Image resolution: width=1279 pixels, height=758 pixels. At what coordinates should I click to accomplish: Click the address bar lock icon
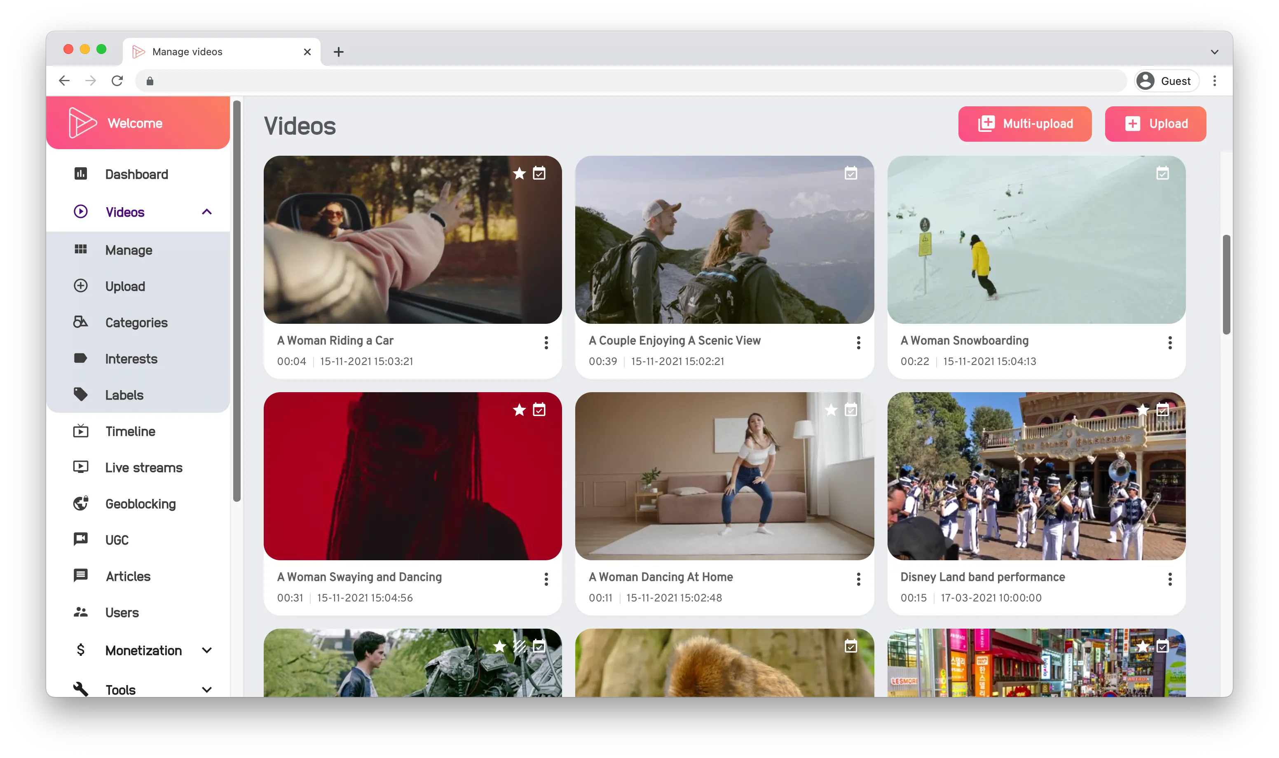pyautogui.click(x=150, y=81)
